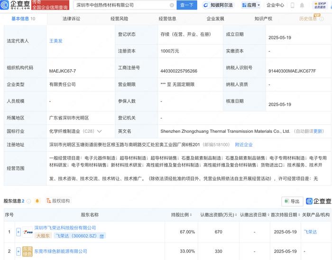Export the shareholder table with 导出
This screenshot has width=332, height=260.
(292, 201)
